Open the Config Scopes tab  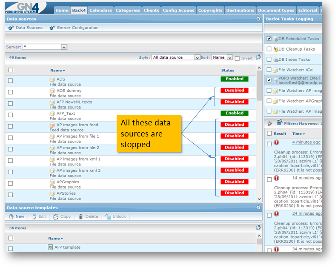(x=179, y=10)
